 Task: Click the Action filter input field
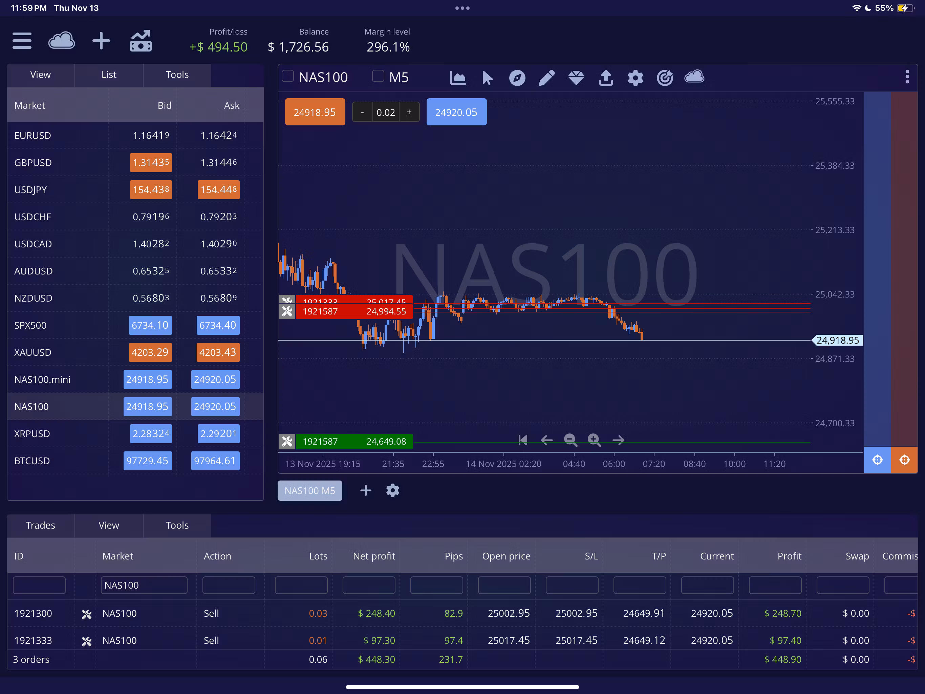click(x=229, y=585)
